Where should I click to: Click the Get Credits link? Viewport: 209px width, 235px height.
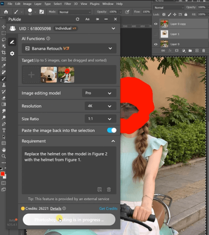point(108,209)
